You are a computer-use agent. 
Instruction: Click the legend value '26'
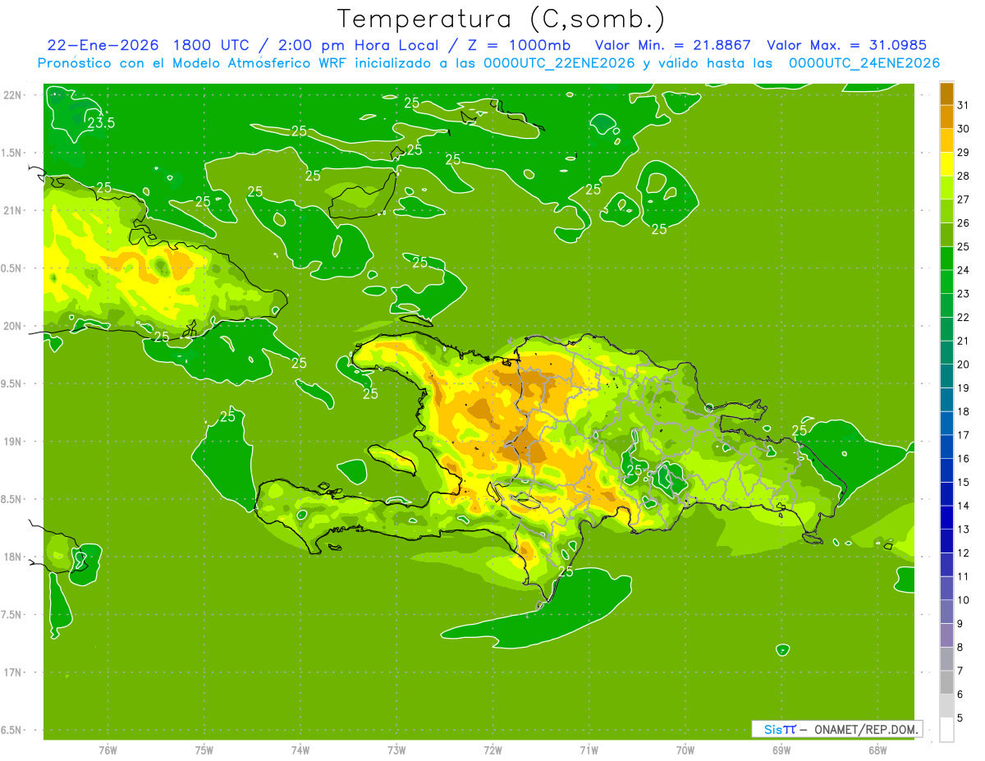point(964,223)
